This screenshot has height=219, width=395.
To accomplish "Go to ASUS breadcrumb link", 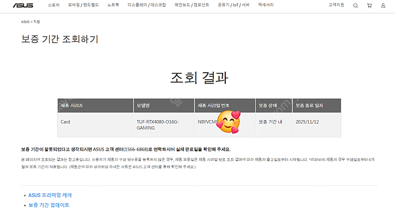I will point(25,22).
